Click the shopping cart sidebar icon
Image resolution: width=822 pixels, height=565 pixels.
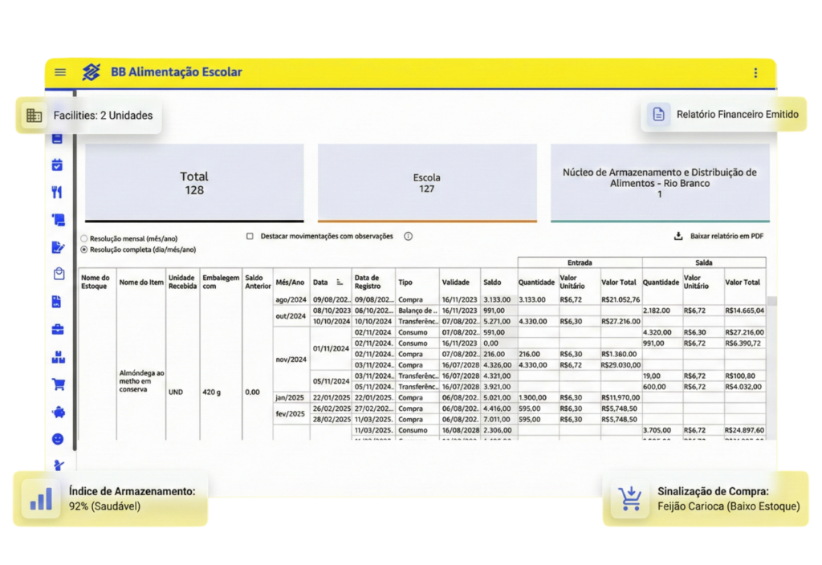click(x=58, y=384)
